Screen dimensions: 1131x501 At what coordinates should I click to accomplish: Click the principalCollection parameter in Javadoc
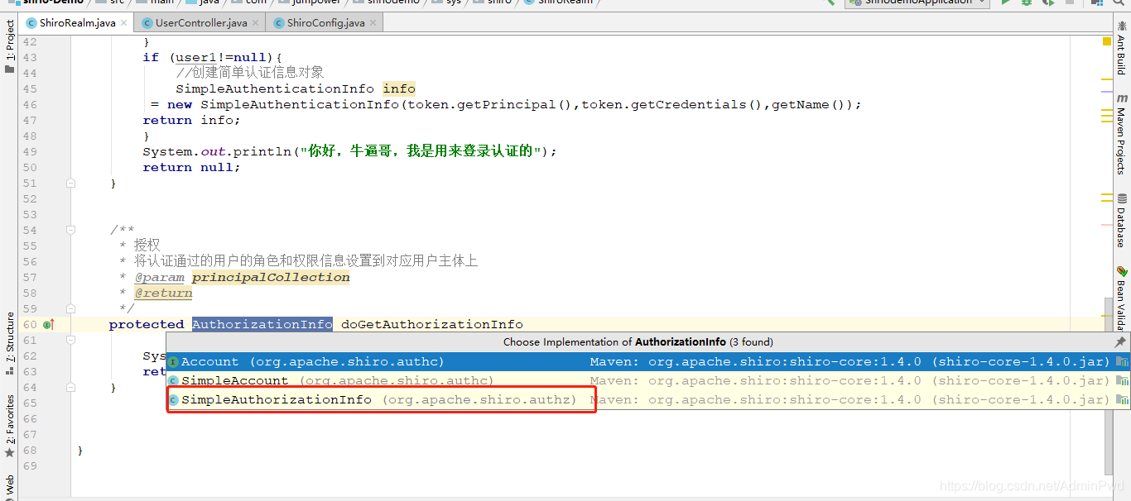pyautogui.click(x=271, y=278)
